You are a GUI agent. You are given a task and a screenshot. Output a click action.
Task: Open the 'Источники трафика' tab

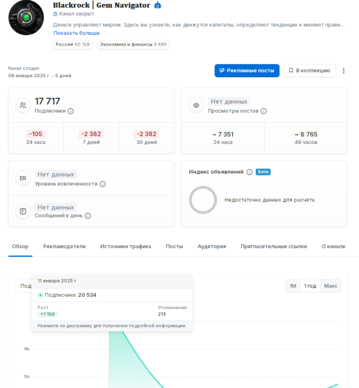(126, 246)
